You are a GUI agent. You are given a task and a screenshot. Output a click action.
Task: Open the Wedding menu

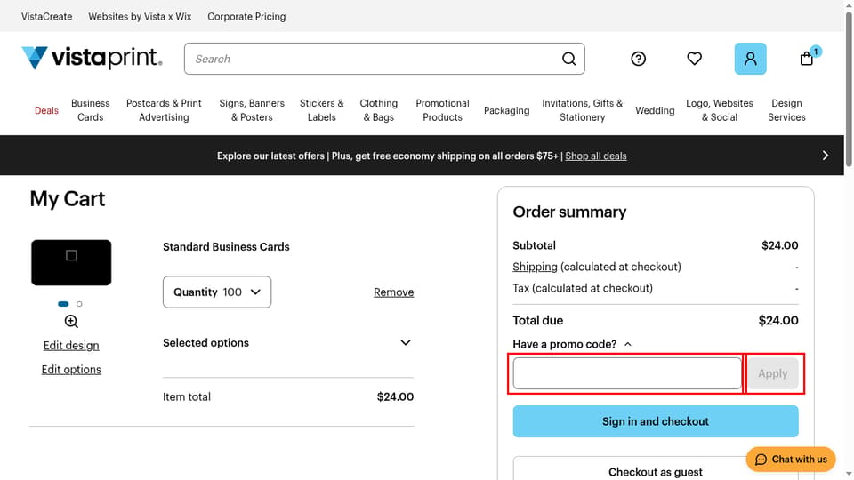click(x=655, y=110)
